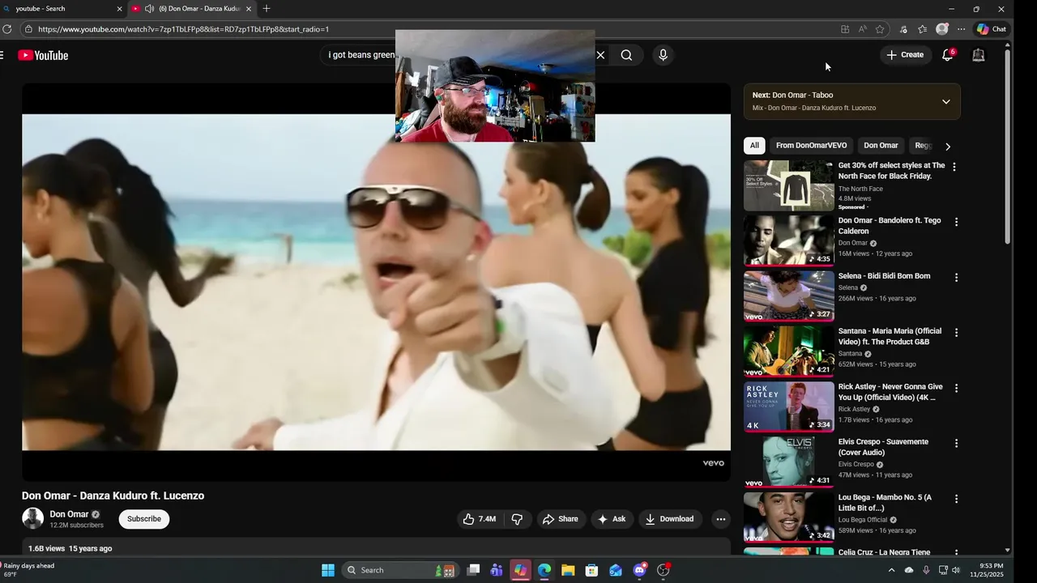
Task: Click the taskbar Search box
Action: click(399, 570)
